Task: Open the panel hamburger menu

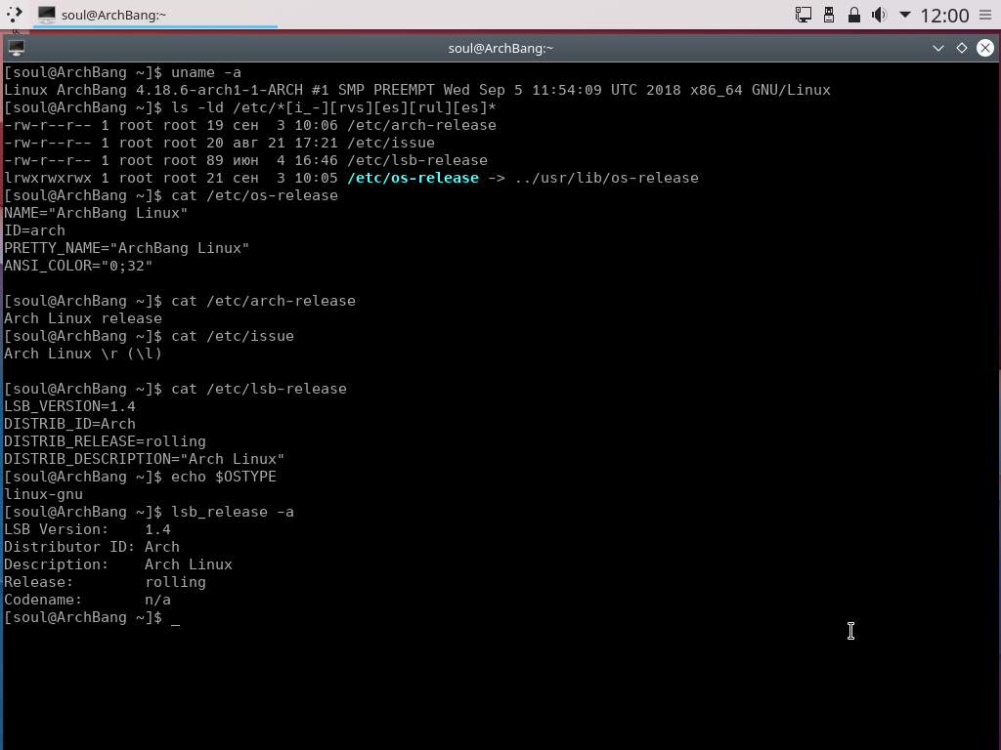Action: (985, 14)
